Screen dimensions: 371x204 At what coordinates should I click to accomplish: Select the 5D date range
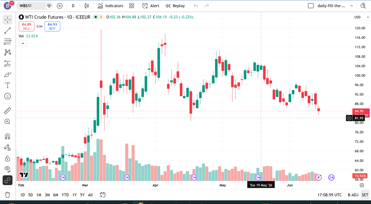(x=31, y=195)
